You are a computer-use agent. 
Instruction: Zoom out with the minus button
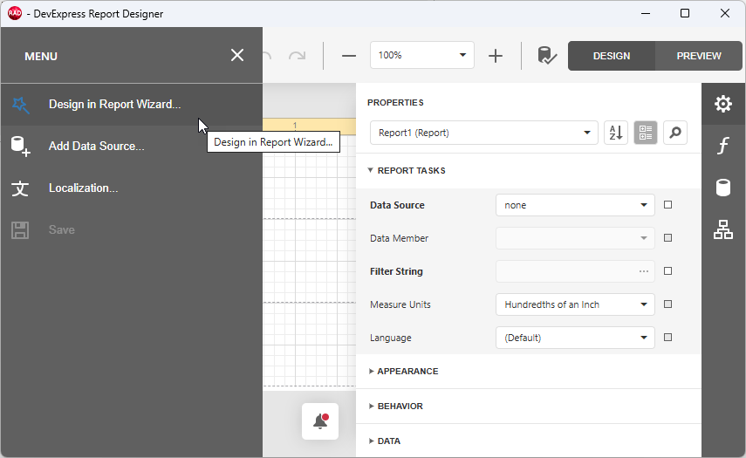pos(349,56)
